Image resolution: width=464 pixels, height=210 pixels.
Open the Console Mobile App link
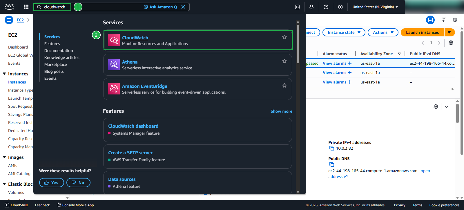point(75,205)
